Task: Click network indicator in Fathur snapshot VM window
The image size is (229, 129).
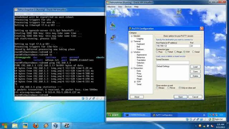Action: (94, 98)
